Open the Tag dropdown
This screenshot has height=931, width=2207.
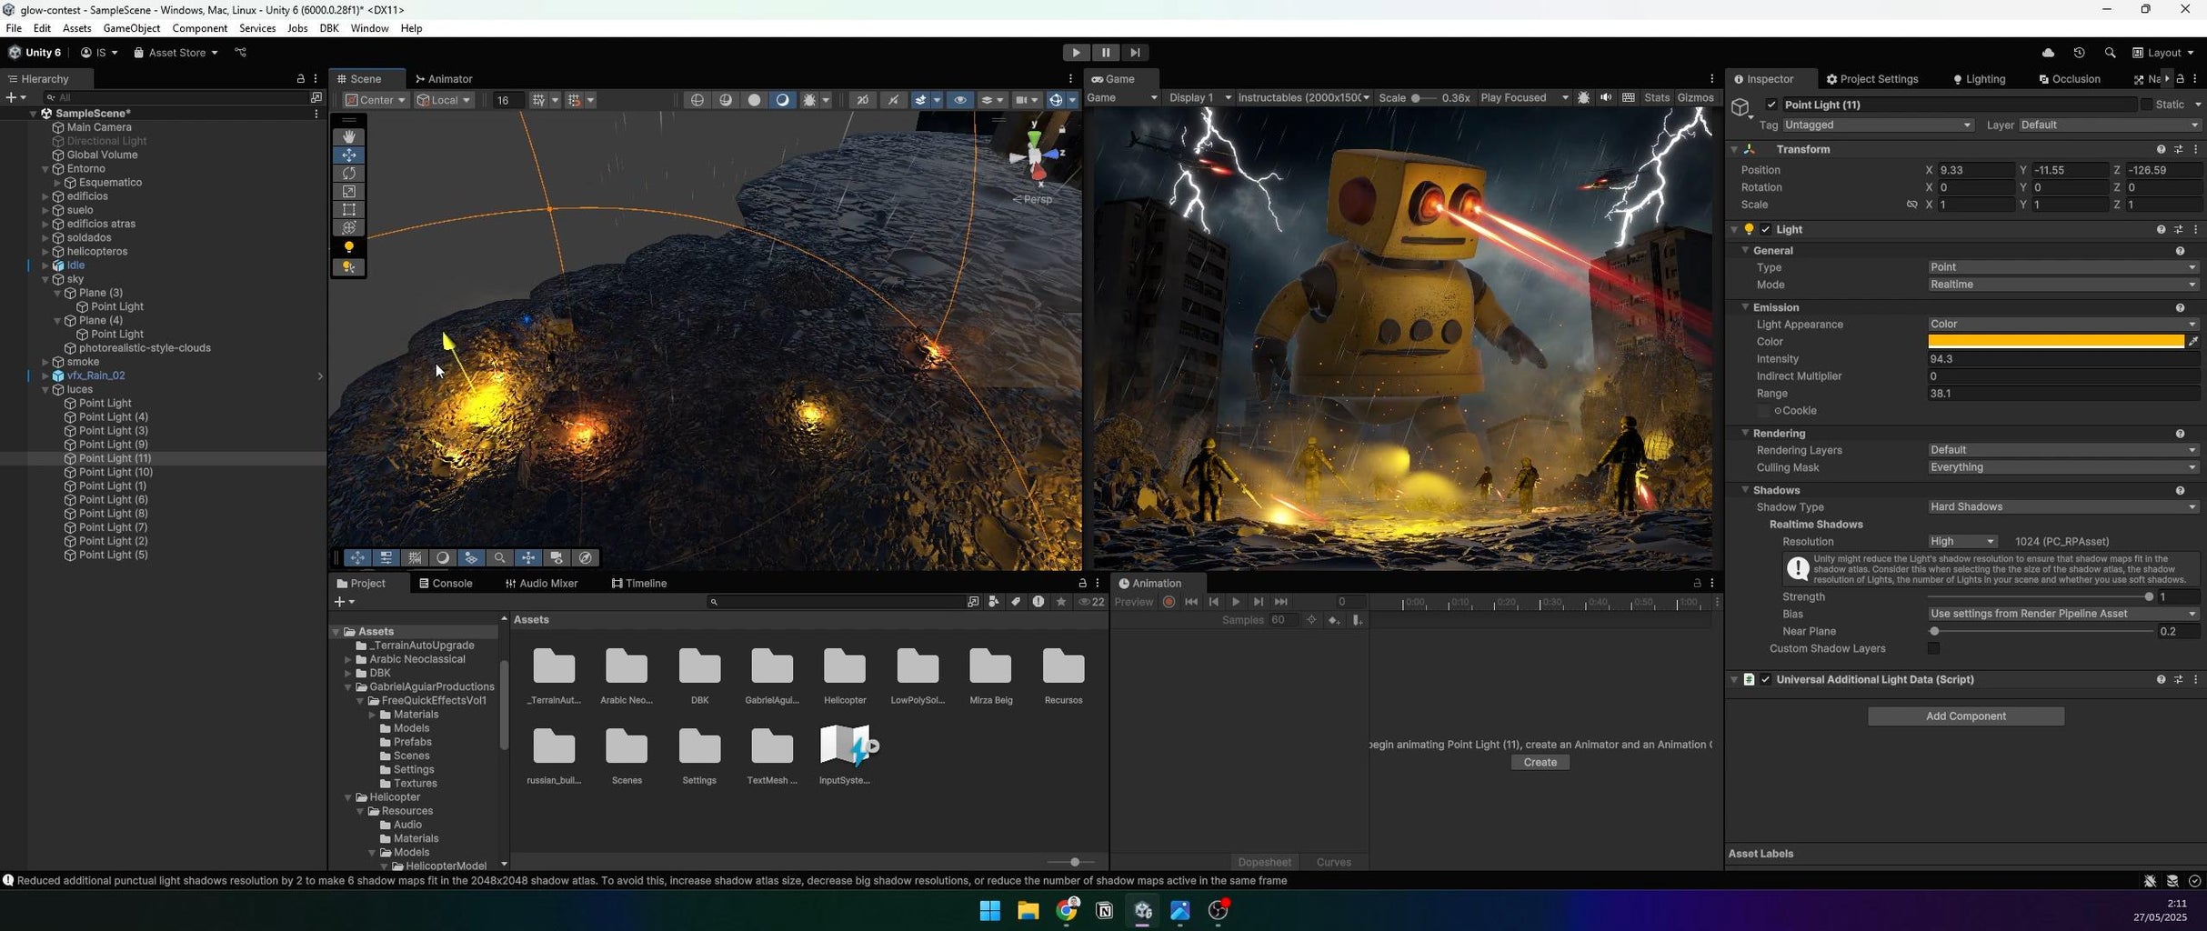coord(1878,125)
